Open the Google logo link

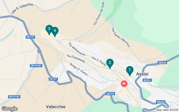pos(9,109)
